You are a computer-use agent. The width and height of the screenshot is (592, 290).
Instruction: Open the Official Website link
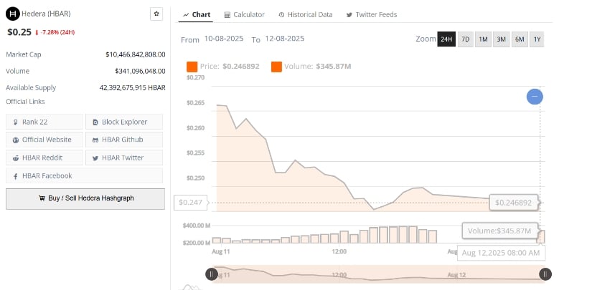point(44,140)
